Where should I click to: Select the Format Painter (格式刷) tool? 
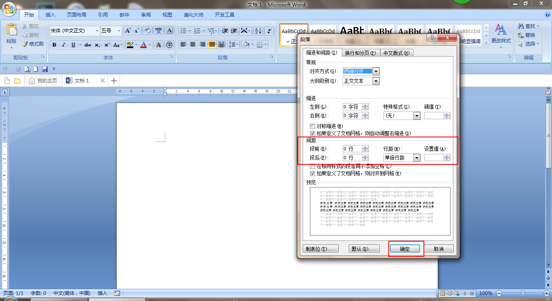[33, 44]
